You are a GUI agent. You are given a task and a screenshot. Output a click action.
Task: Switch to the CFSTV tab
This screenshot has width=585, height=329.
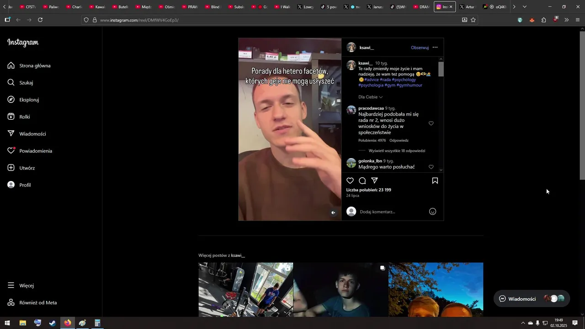[28, 7]
